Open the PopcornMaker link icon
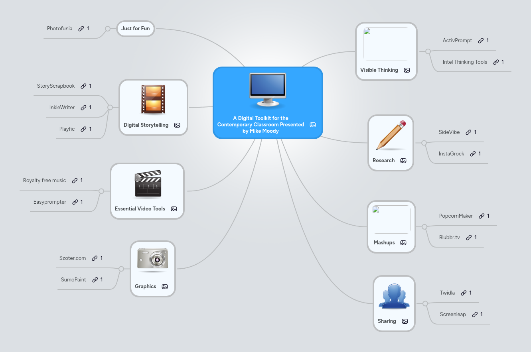This screenshot has width=531, height=352. coord(482,216)
